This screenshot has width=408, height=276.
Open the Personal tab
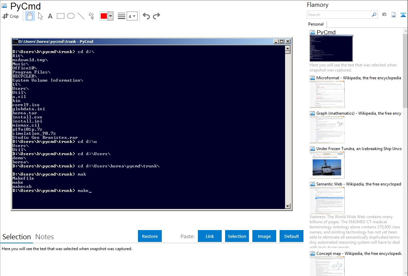316,24
